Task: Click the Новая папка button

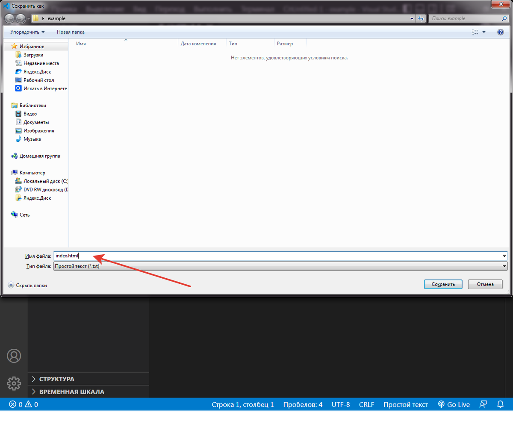Action: pos(71,32)
